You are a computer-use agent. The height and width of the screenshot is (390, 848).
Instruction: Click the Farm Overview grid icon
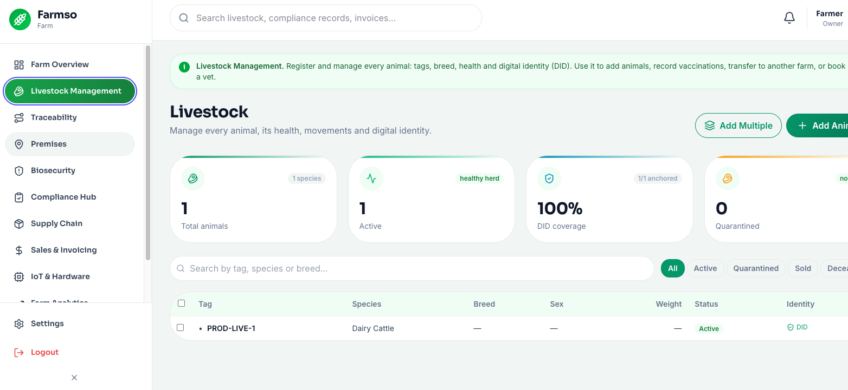(19, 65)
